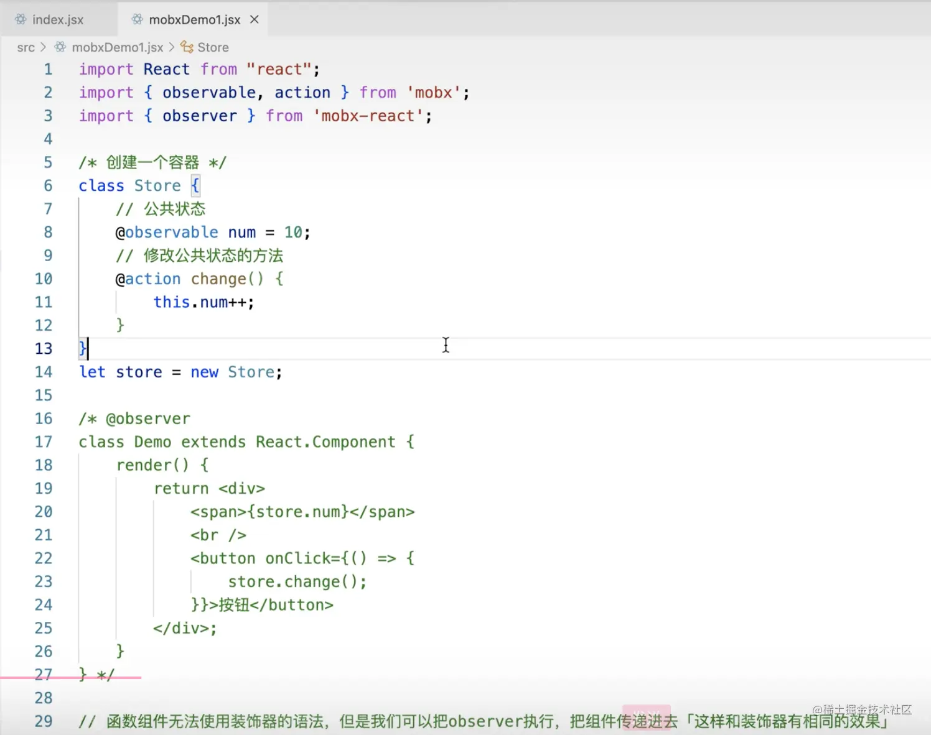
Task: Click the change() method name on line 10
Action: click(227, 279)
